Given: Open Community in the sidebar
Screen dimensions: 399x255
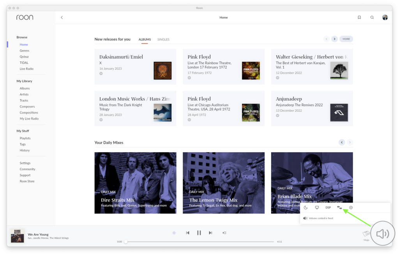Looking at the screenshot, I should [28, 169].
